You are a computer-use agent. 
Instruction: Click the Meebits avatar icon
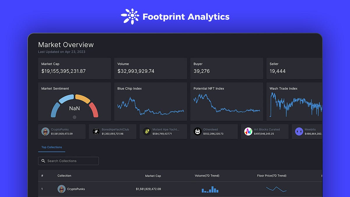(299, 132)
